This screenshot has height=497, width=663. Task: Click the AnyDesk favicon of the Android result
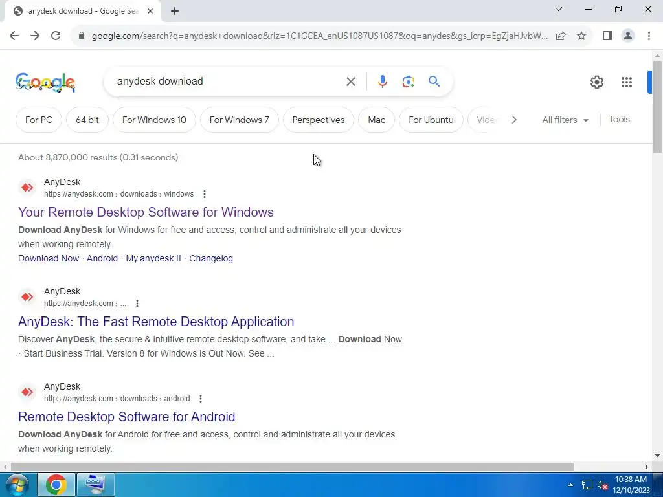(27, 392)
